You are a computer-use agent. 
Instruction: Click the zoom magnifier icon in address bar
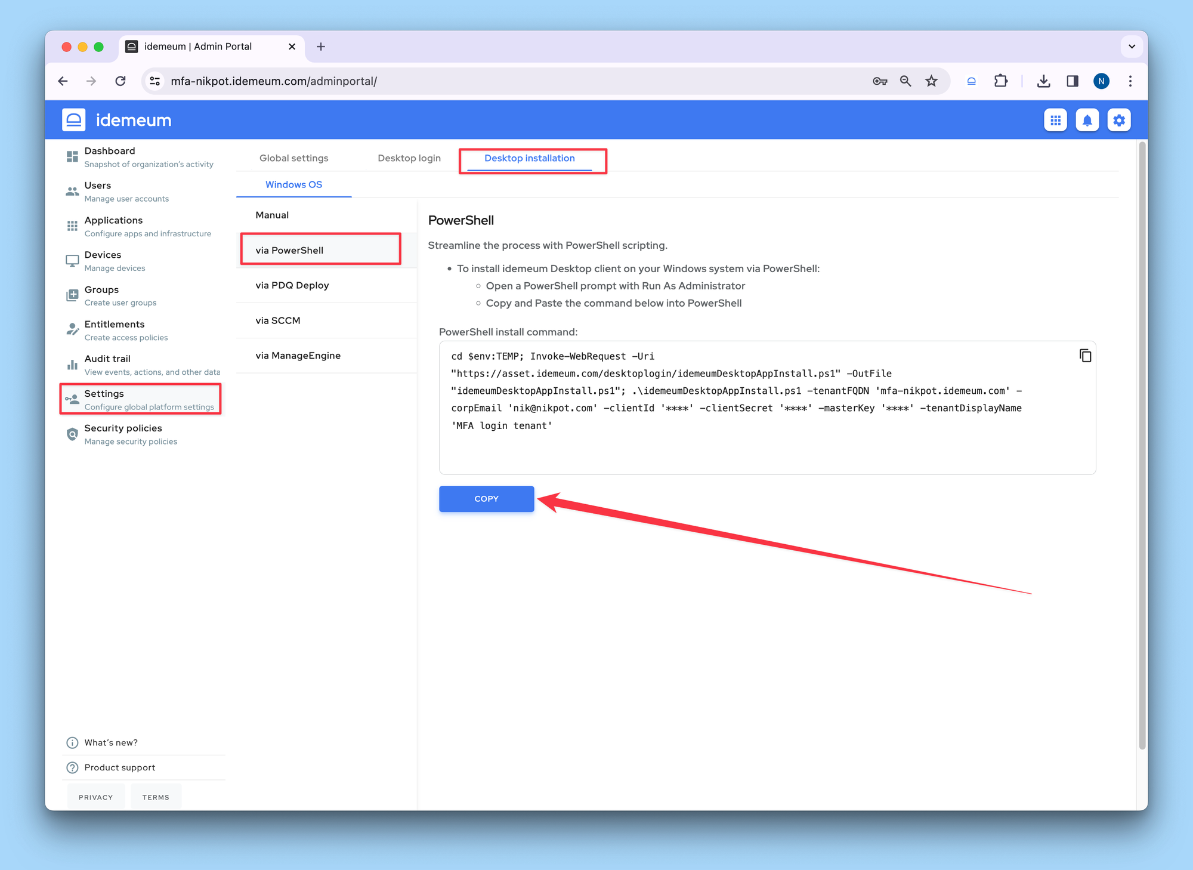click(905, 81)
